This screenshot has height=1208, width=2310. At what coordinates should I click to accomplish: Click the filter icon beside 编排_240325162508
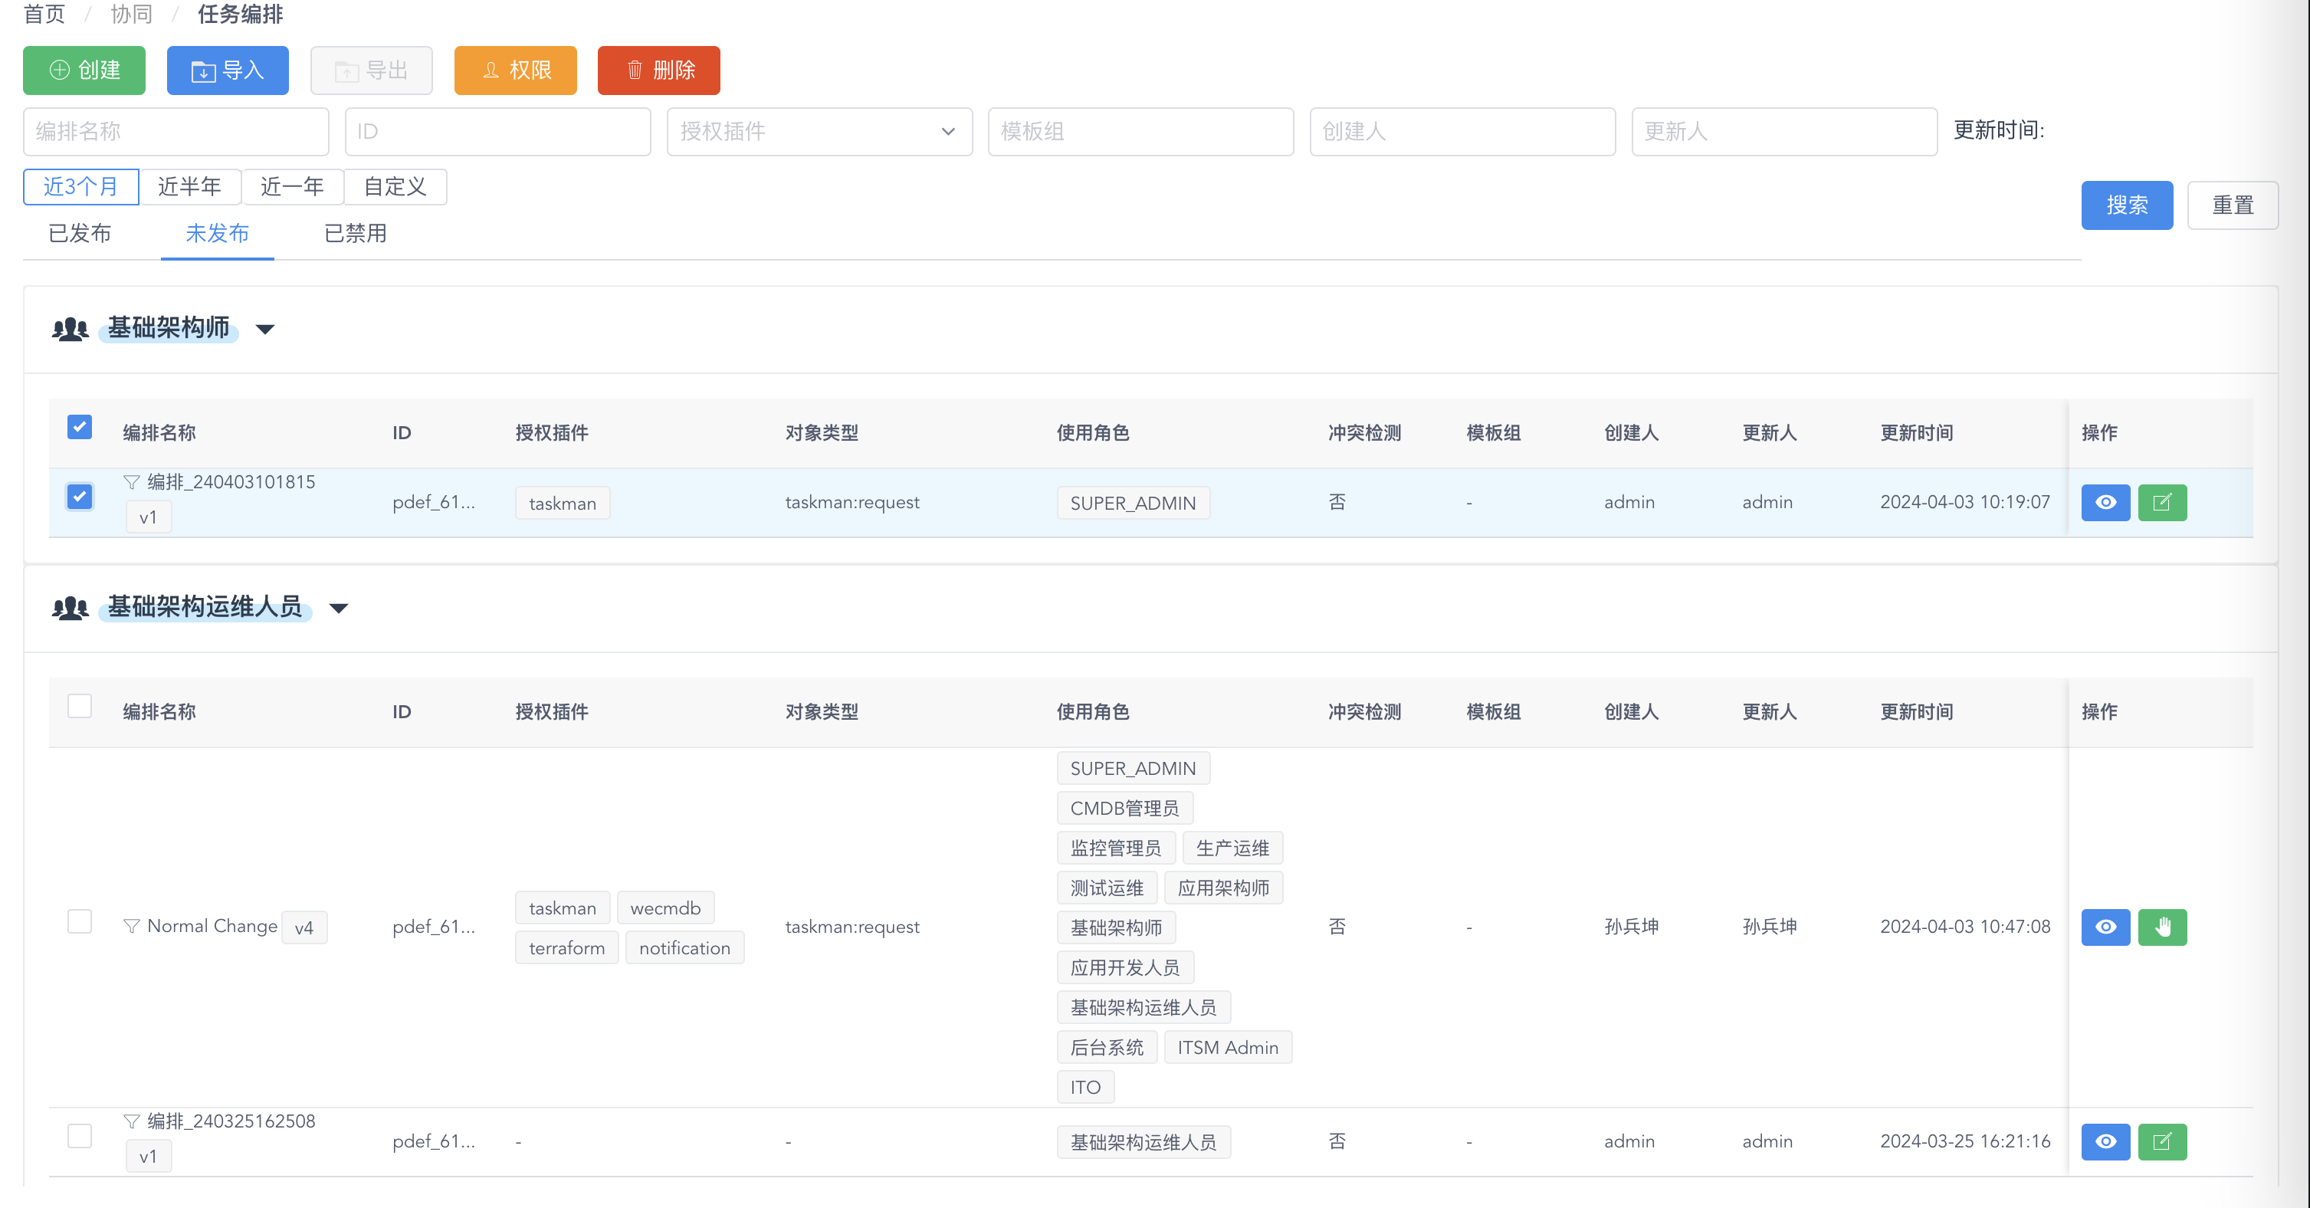coord(132,1121)
